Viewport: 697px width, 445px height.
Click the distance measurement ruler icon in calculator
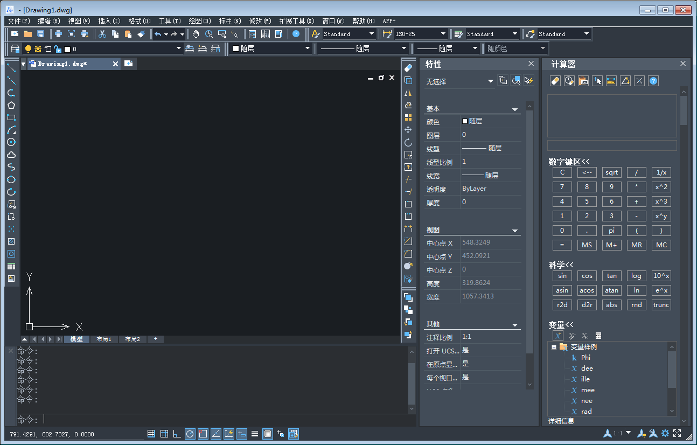[x=611, y=81]
